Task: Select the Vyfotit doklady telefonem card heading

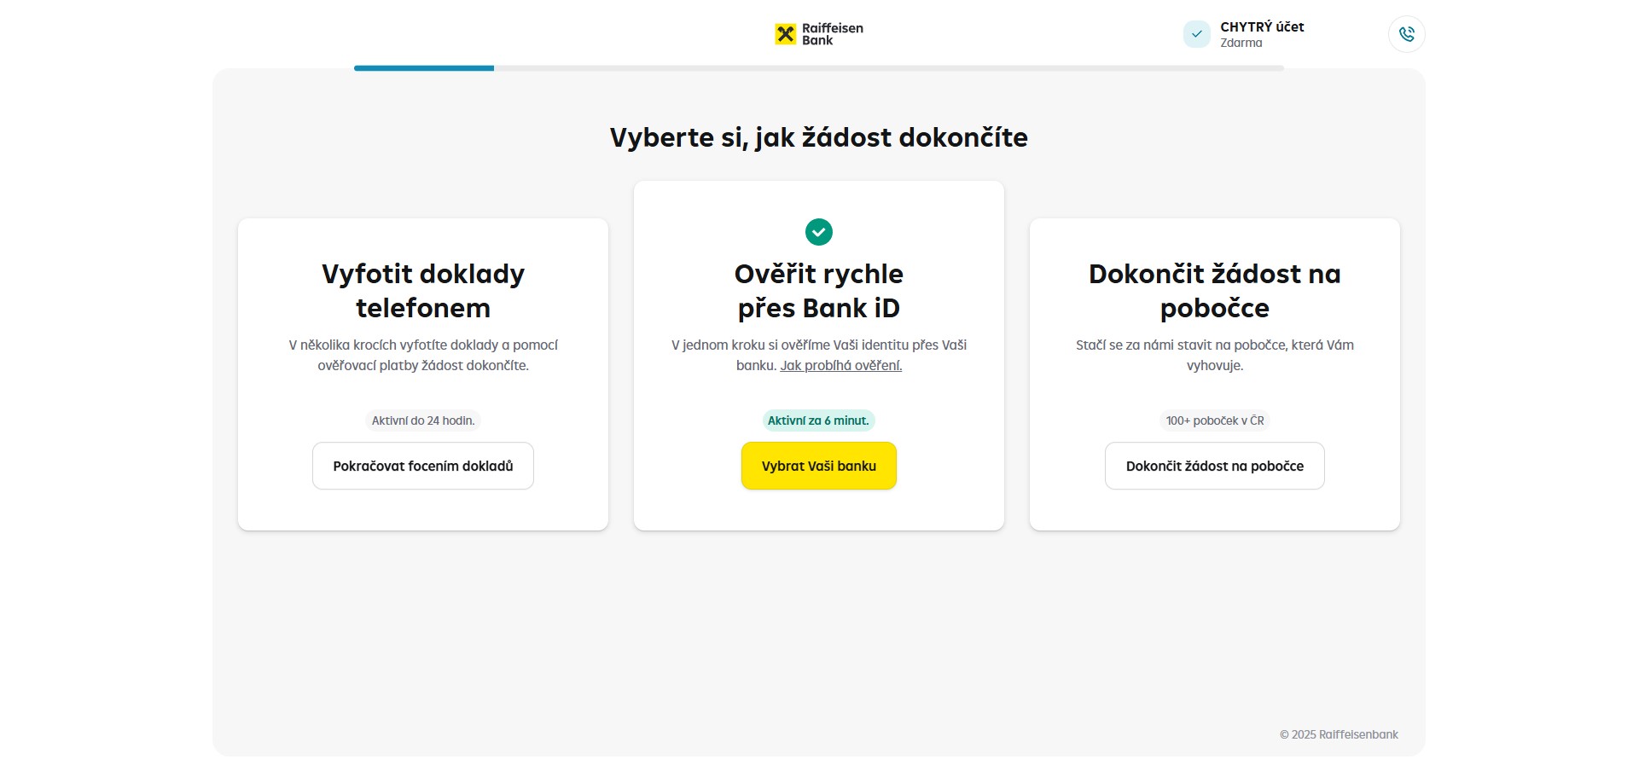Action: [423, 291]
